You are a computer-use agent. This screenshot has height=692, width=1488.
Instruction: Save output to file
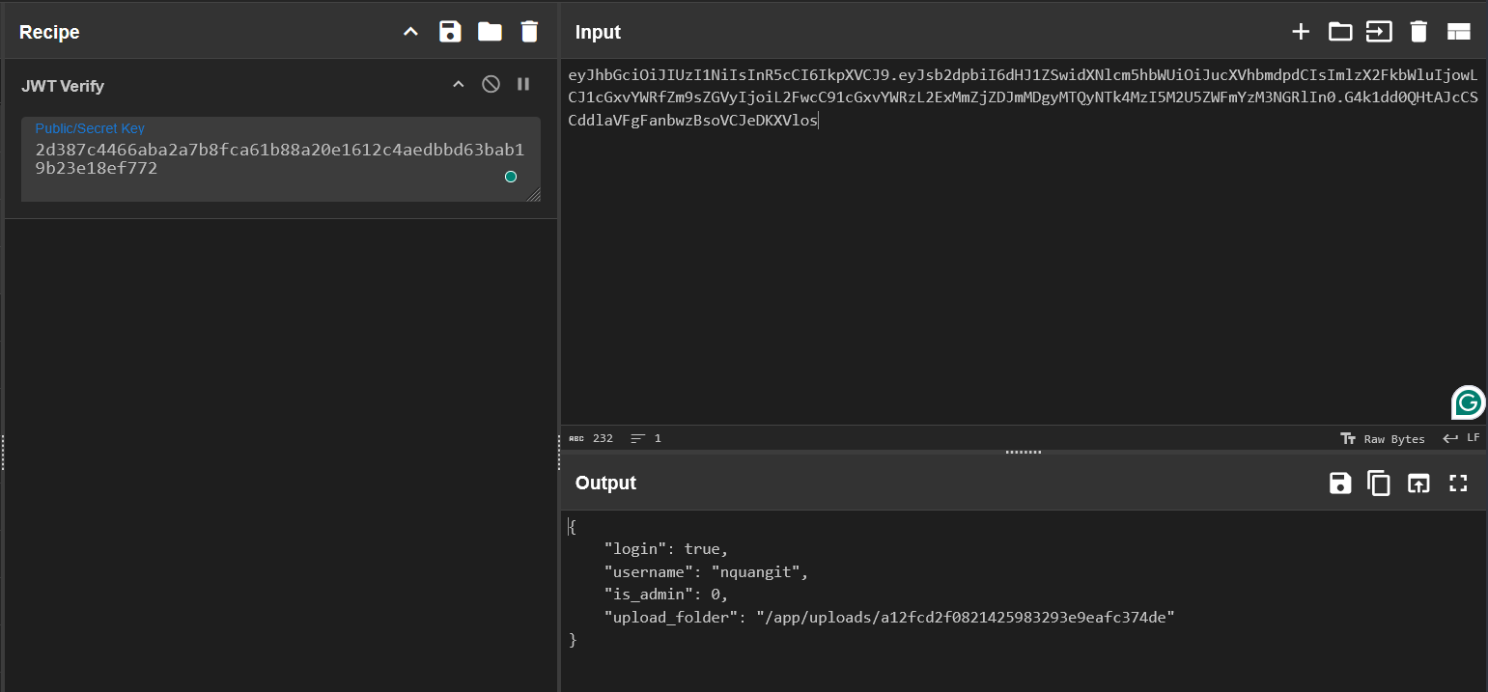[1340, 483]
